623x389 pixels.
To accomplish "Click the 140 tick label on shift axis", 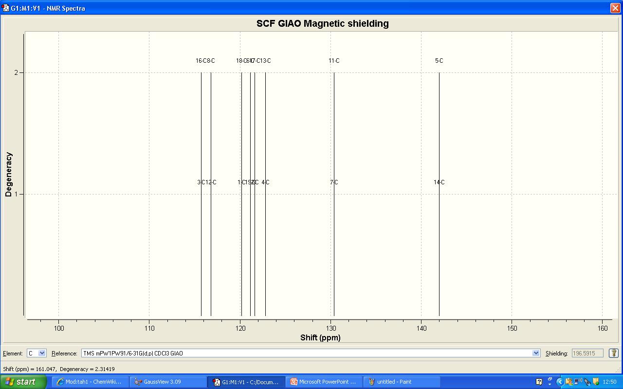I will (421, 328).
